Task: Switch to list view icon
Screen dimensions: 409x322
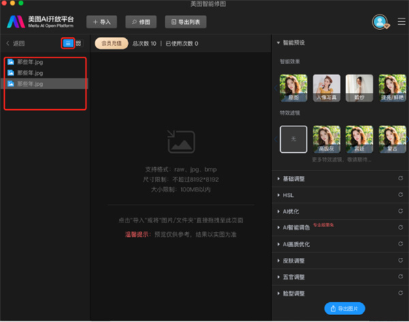Action: (x=68, y=43)
